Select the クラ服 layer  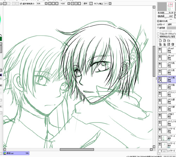click(x=167, y=108)
